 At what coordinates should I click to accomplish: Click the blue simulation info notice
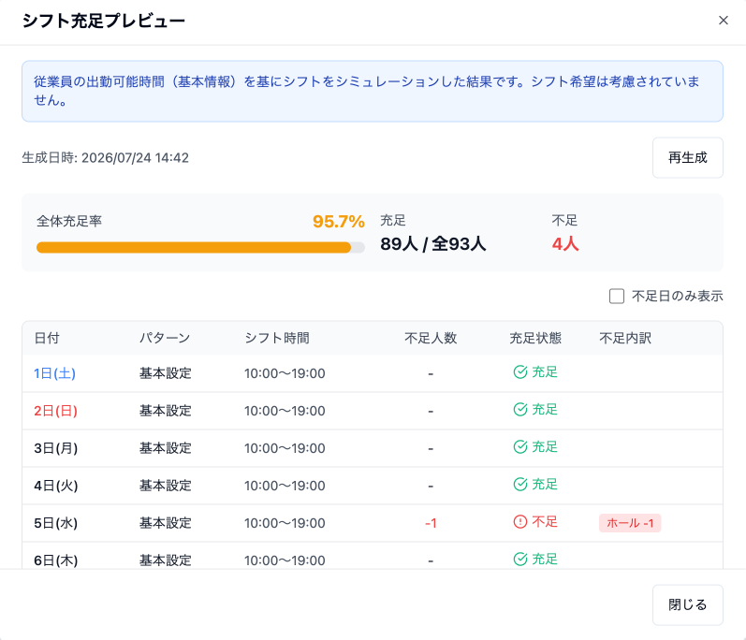373,91
